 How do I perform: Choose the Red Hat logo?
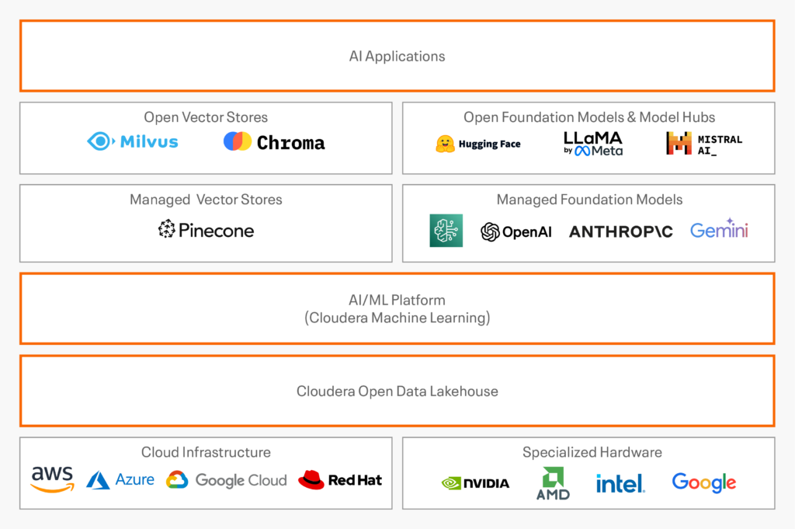(x=340, y=480)
